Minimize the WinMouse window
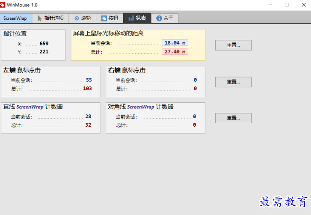The width and height of the screenshot is (311, 215). (x=270, y=5)
